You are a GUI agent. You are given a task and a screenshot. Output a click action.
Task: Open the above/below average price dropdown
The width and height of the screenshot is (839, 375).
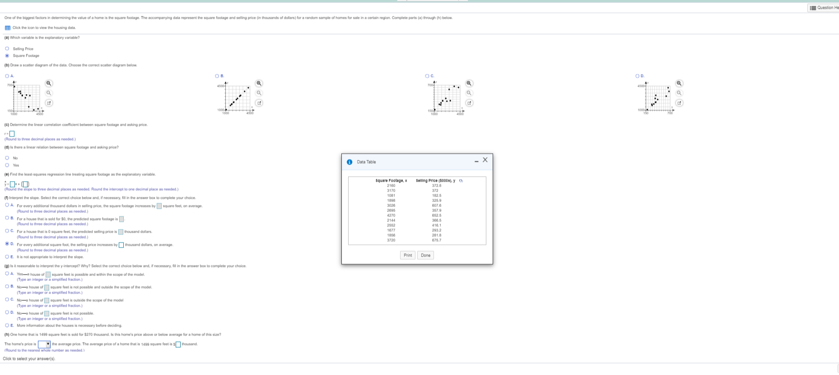click(44, 344)
